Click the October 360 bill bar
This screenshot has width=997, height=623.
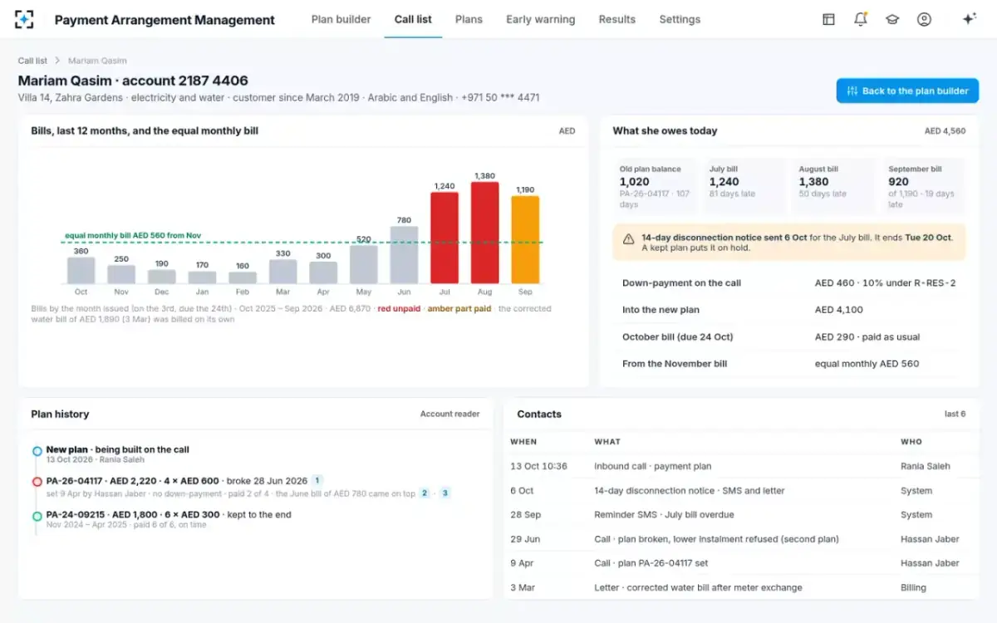coord(81,270)
